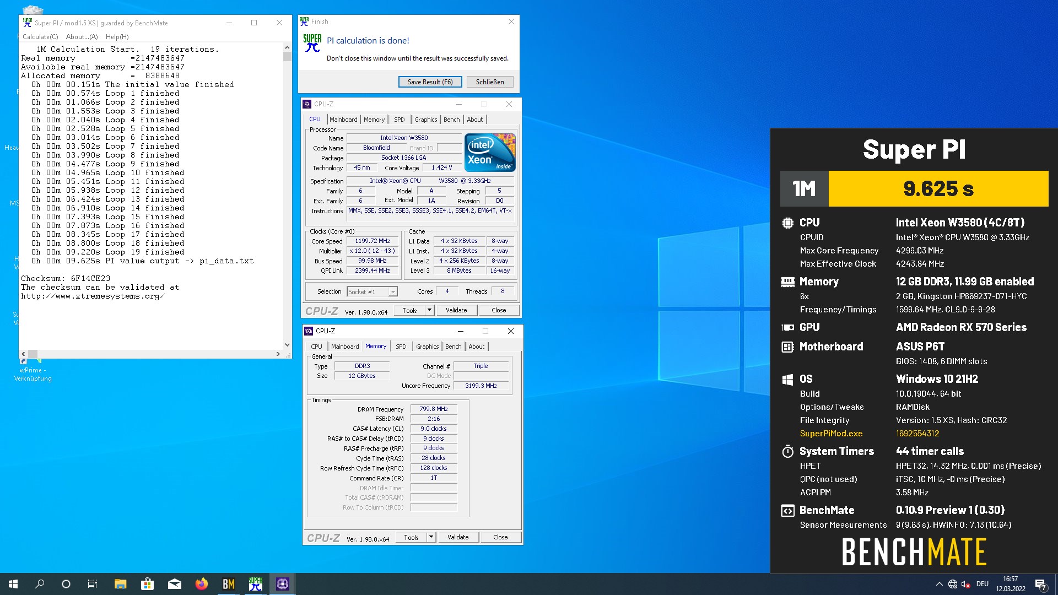
Task: Click CPU chip icon in BenchMate panel
Action: (787, 223)
